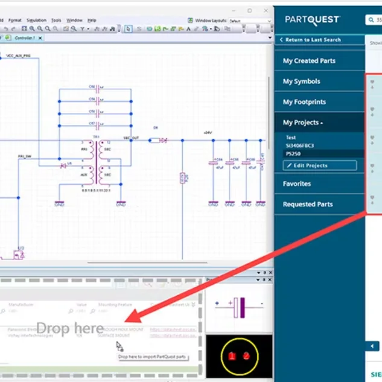Image resolution: width=382 pixels, height=382 pixels.
Task: Click the binoculars search icon
Action: (x=112, y=29)
